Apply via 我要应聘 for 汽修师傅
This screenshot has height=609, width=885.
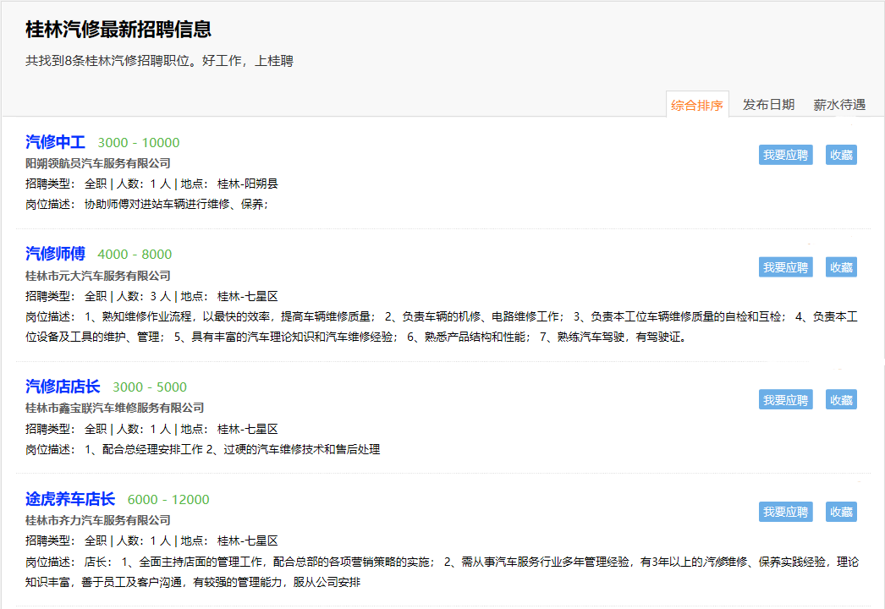tap(786, 267)
